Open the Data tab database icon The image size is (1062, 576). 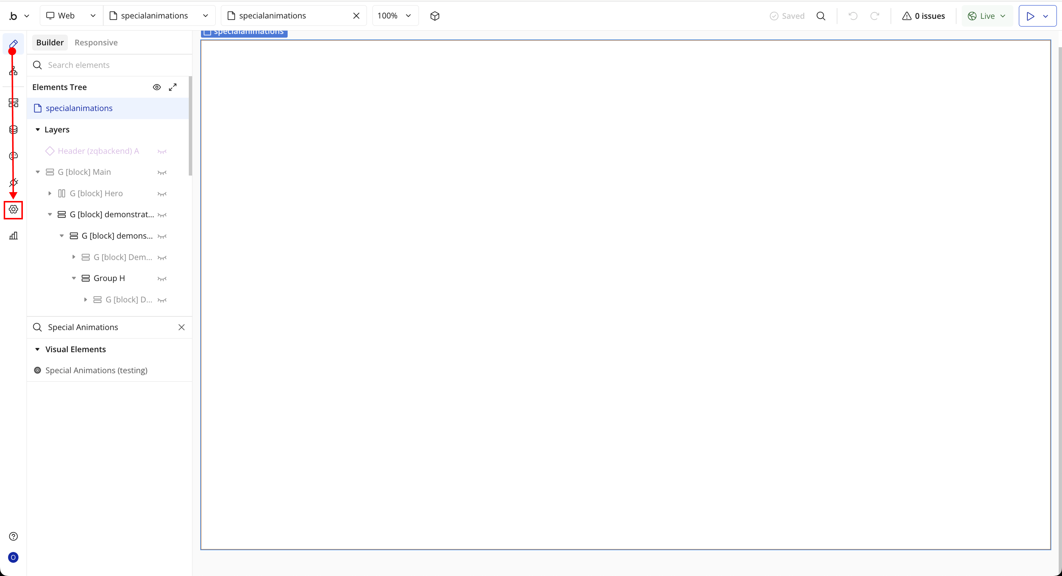(x=13, y=129)
